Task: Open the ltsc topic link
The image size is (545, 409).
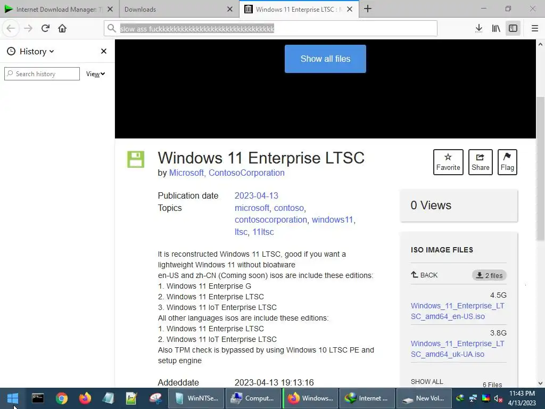Action: pyautogui.click(x=241, y=232)
